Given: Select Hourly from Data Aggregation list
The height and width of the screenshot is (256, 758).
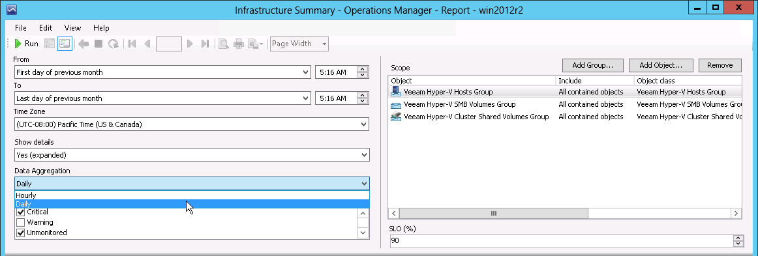Looking at the screenshot, I should point(192,195).
